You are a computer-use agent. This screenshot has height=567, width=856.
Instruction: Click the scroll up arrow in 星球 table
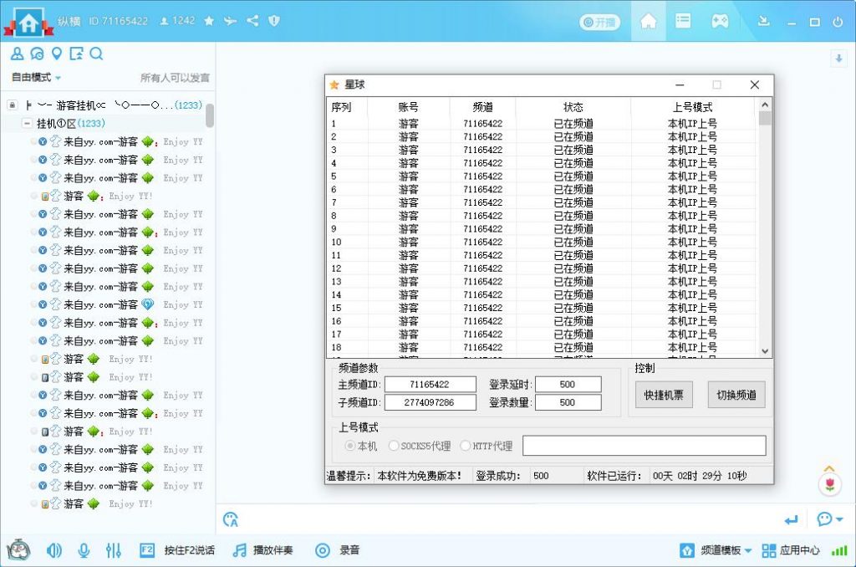pos(765,105)
